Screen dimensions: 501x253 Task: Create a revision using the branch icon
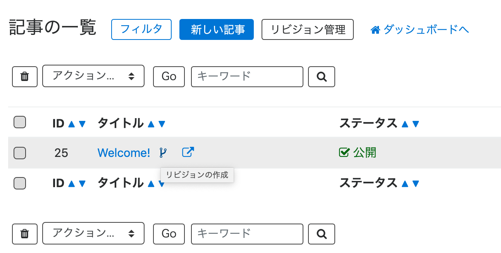point(163,153)
